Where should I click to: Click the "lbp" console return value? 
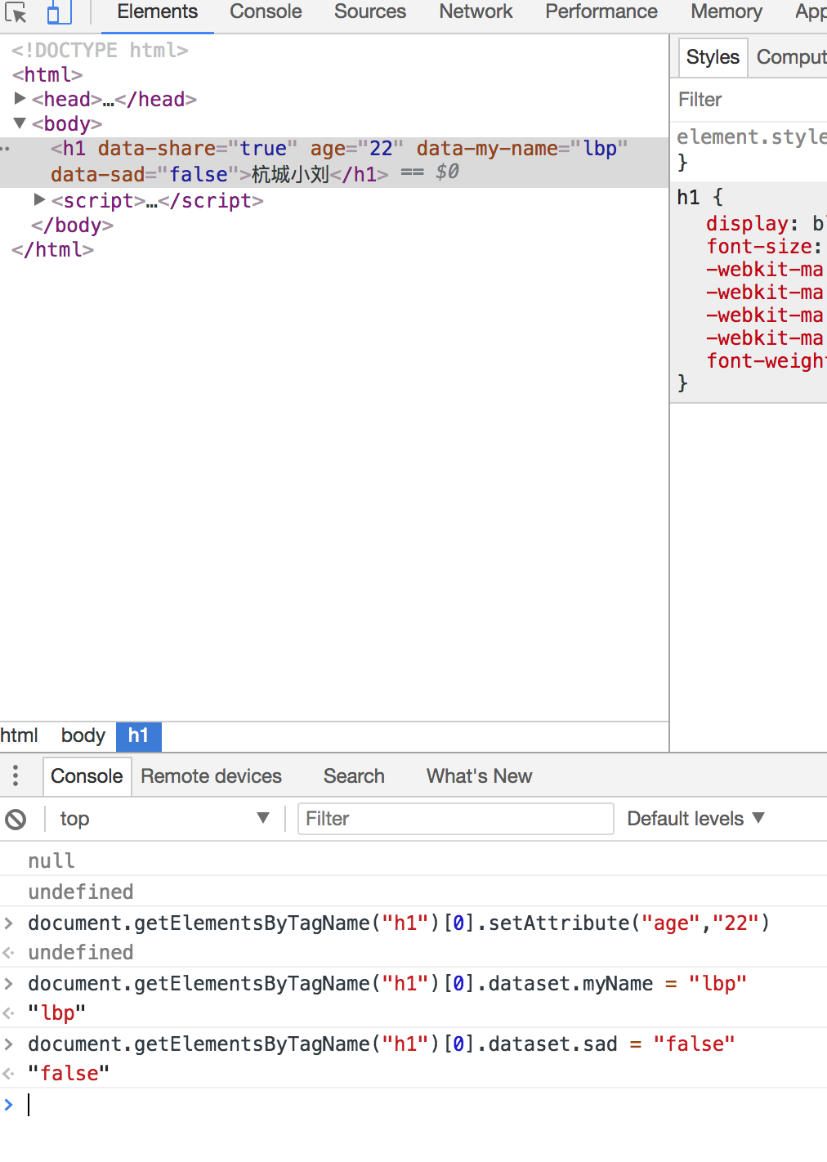tap(57, 1012)
